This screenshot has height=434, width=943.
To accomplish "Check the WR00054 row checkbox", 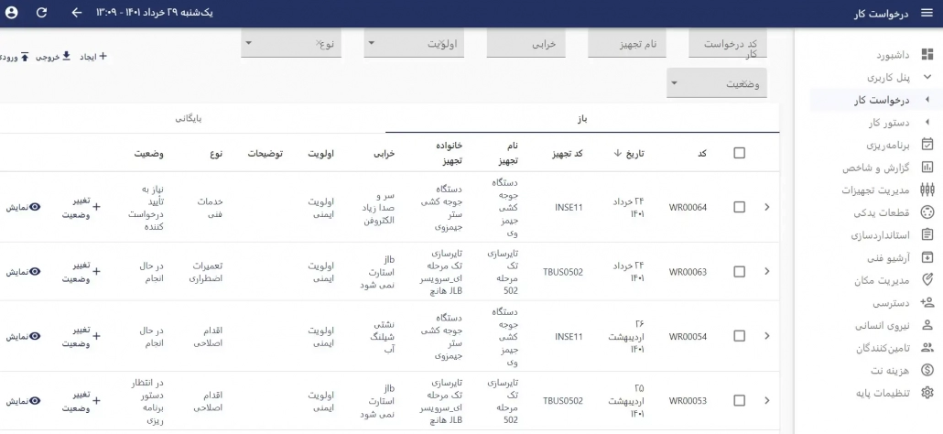I will point(739,336).
